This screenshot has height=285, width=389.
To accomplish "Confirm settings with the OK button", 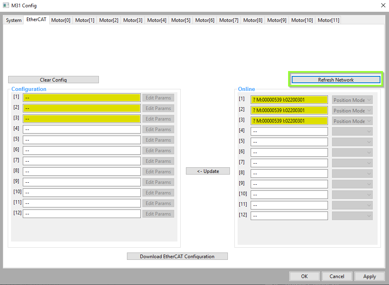I will click(304, 276).
